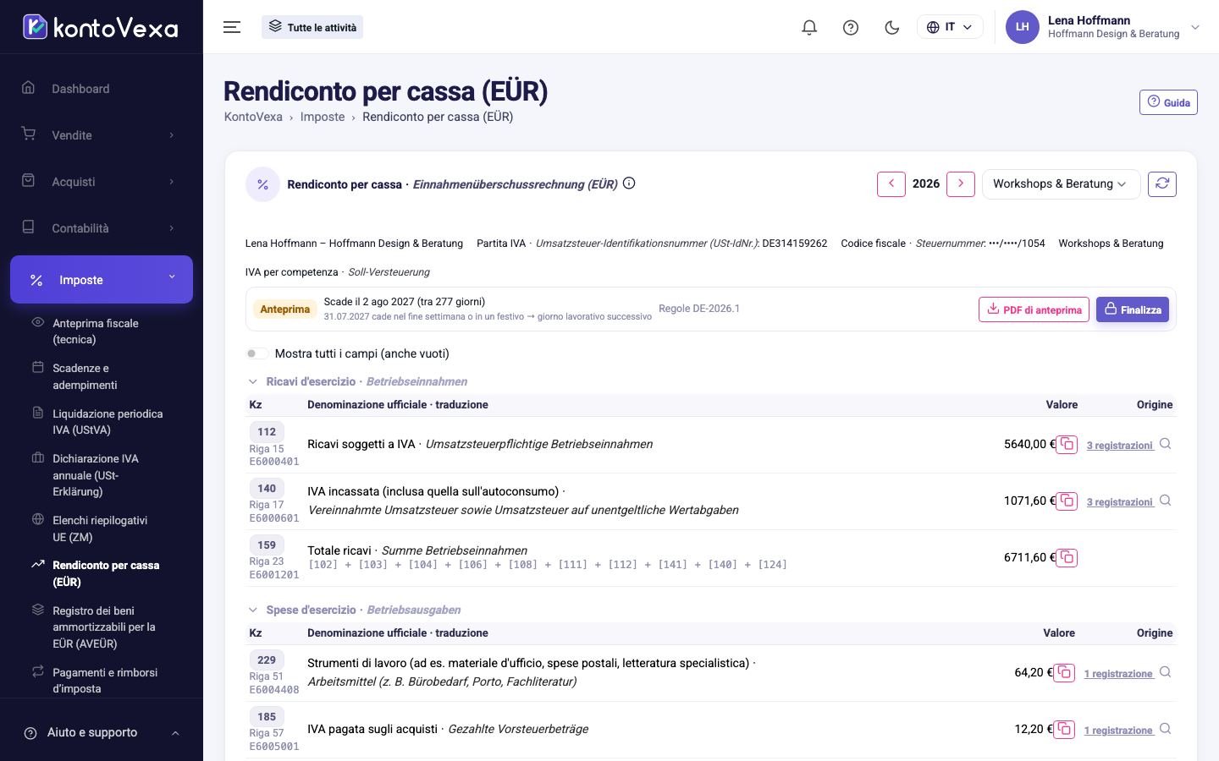Open Liquidazione periodica IVA (UStVA)
This screenshot has height=761, width=1219.
click(102, 422)
